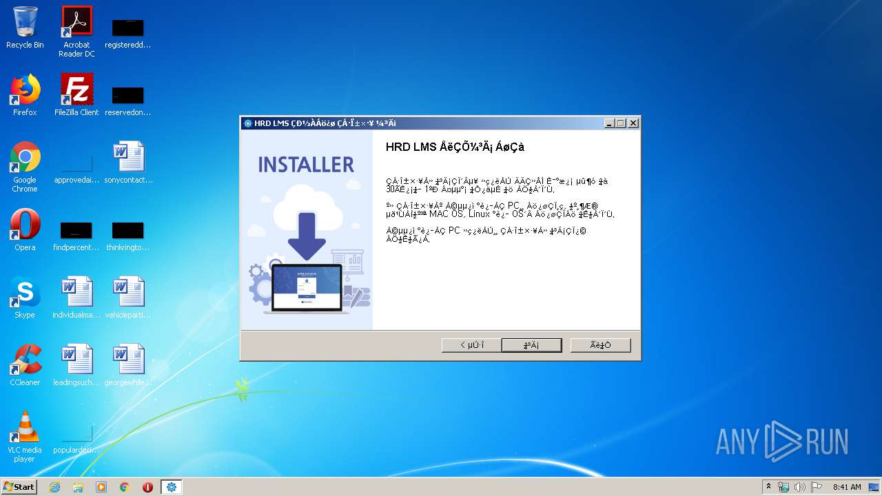Screen dimensions: 882x496
Task: Click the network tray icon
Action: (x=783, y=487)
